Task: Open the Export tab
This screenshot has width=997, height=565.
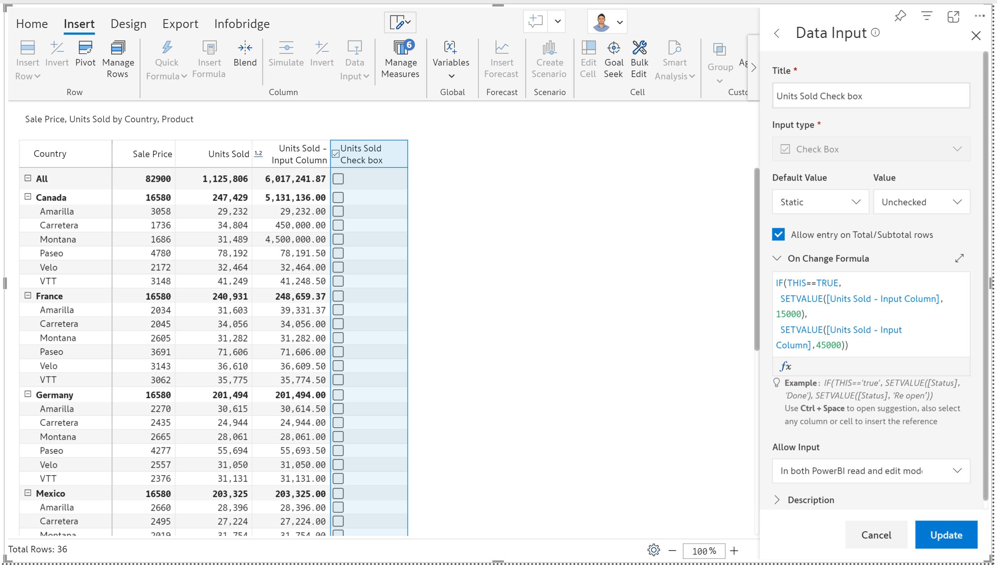Action: tap(180, 24)
